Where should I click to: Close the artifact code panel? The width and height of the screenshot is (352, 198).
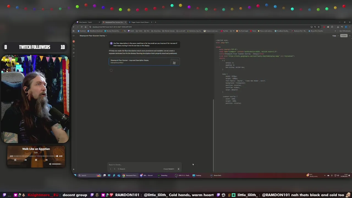(x=350, y=35)
